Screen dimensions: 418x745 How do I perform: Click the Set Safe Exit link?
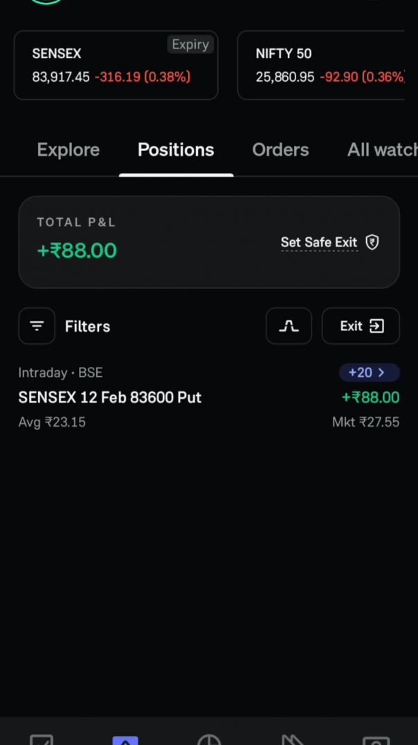pos(319,242)
